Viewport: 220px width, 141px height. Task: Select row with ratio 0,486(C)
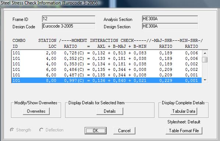pos(107,69)
